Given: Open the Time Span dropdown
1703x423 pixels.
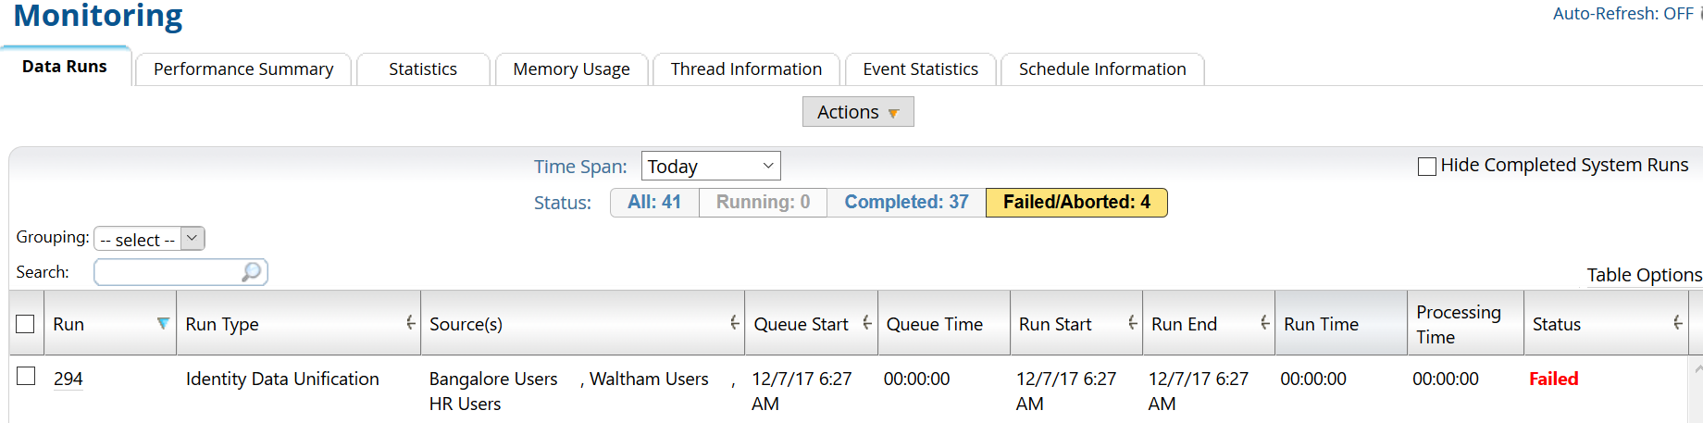Looking at the screenshot, I should click(710, 167).
